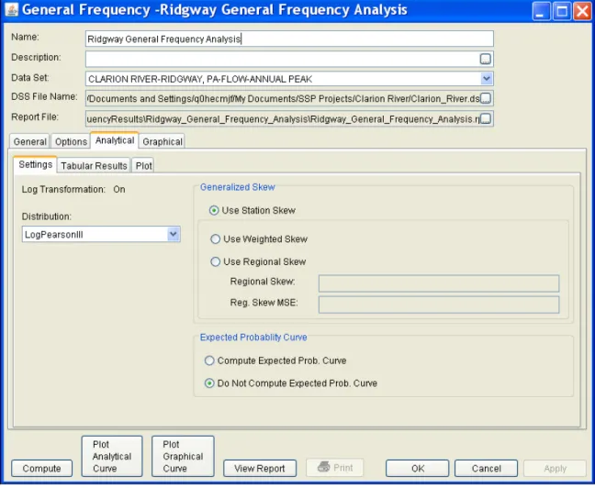Choose Do Not Compute Expected Prob. Curve

(291, 383)
